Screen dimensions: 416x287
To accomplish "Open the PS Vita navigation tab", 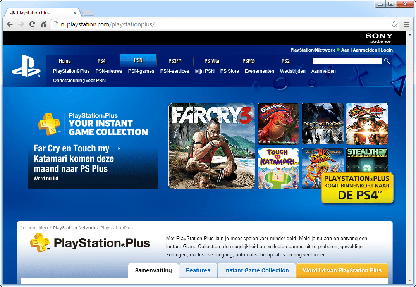I will (x=212, y=61).
